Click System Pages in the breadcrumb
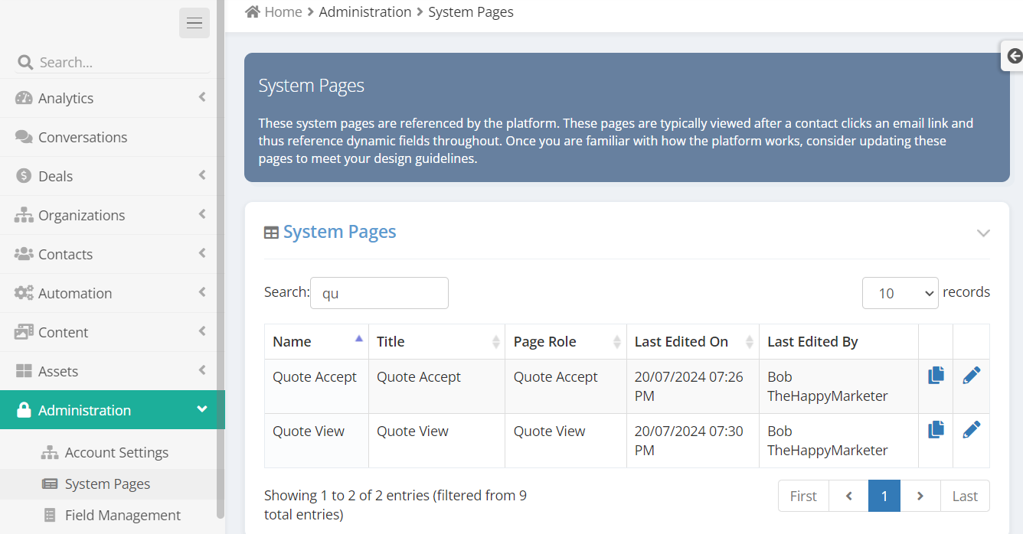Viewport: 1023px width, 534px height. tap(471, 11)
